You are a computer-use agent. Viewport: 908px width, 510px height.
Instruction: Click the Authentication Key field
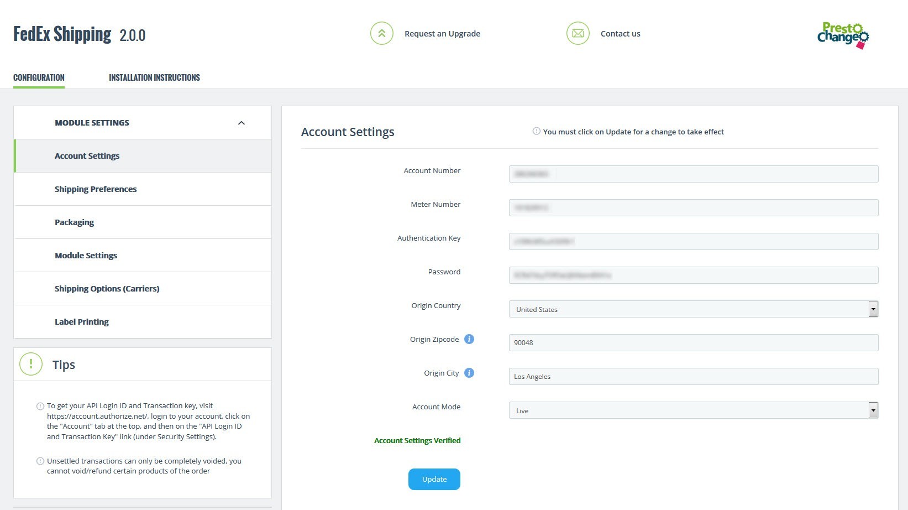tap(694, 241)
